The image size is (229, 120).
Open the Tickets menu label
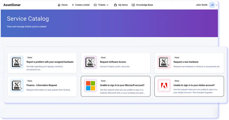click(102, 5)
